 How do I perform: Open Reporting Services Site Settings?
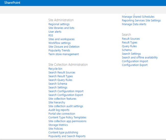141,20
